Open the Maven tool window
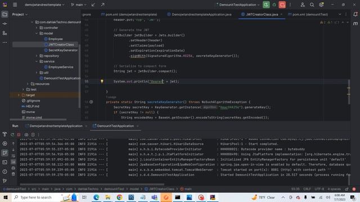Screen dimensions: 360x202 coord(355,24)
